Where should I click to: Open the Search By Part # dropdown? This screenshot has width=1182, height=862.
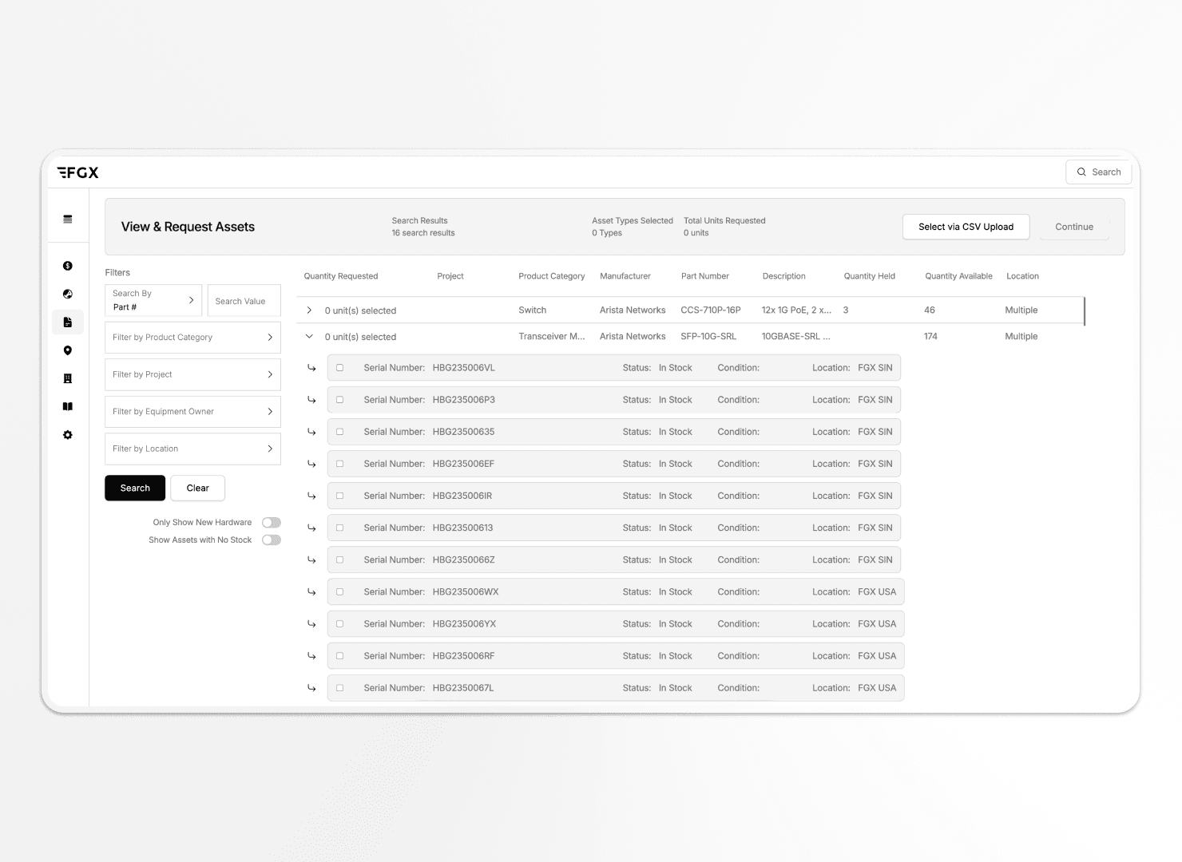pos(153,300)
